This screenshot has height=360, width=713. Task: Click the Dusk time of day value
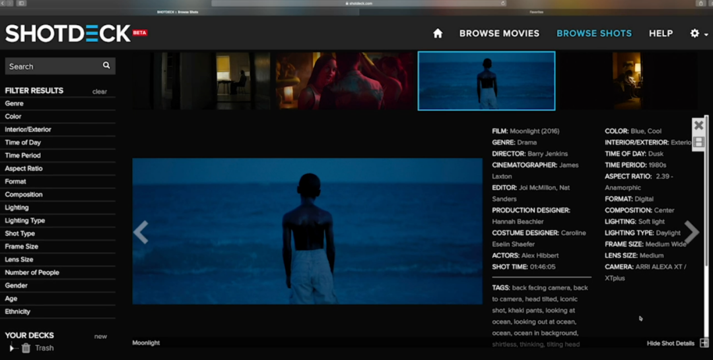click(x=656, y=154)
